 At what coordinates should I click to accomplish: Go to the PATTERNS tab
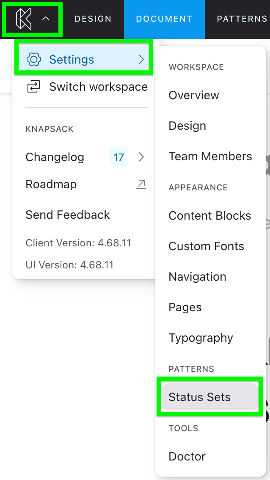[242, 19]
